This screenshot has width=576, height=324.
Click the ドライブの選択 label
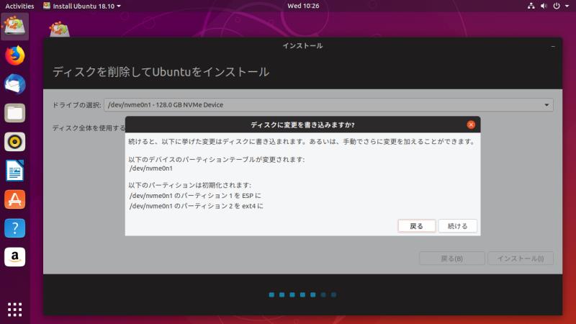point(76,105)
